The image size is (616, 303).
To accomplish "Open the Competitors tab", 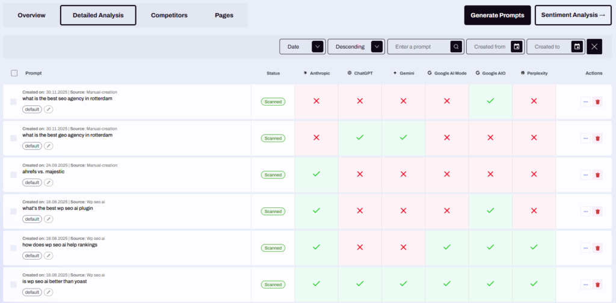I will 169,15.
